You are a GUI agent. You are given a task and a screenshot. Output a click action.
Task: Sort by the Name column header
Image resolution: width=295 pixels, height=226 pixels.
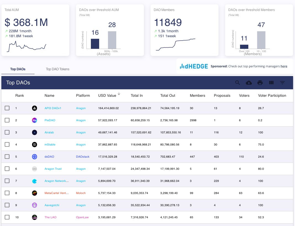coord(49,96)
